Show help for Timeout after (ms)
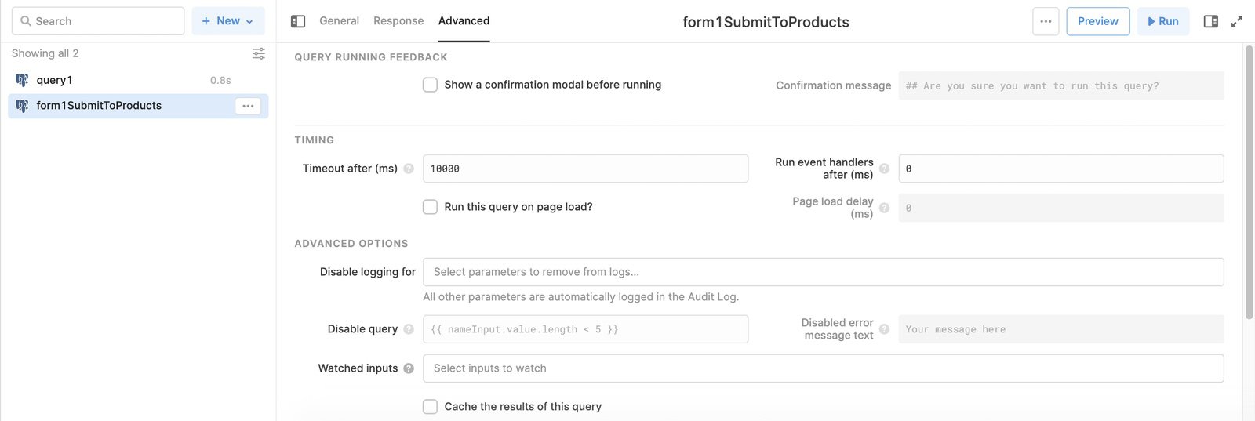Screen dimensions: 1255x421 point(409,169)
